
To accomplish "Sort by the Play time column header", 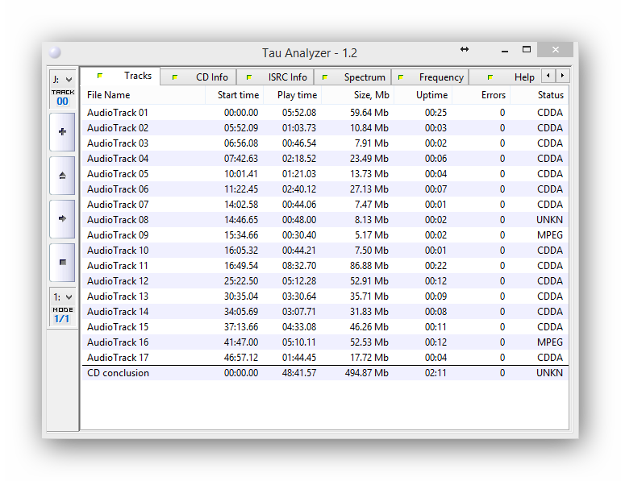I will (297, 95).
